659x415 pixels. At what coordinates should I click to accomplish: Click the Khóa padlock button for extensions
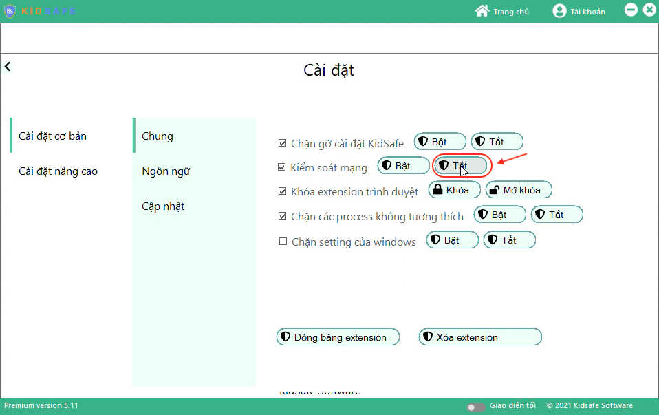pyautogui.click(x=454, y=190)
